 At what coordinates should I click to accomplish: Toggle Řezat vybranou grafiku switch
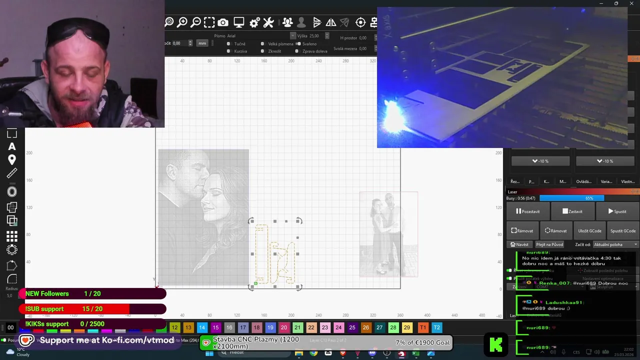(509, 270)
